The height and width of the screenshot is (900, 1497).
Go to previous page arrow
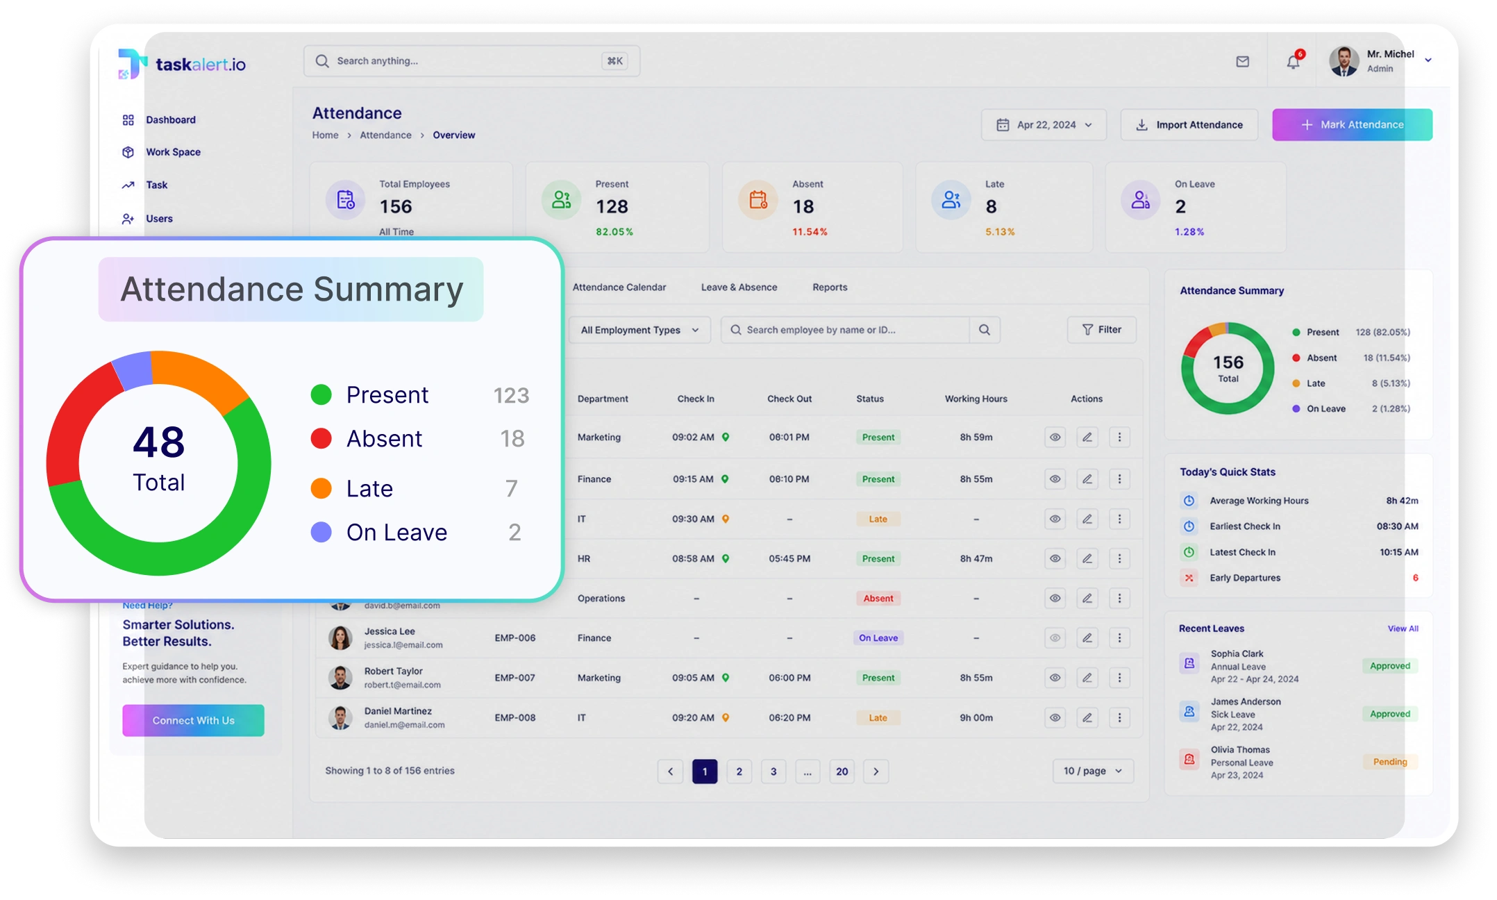670,772
